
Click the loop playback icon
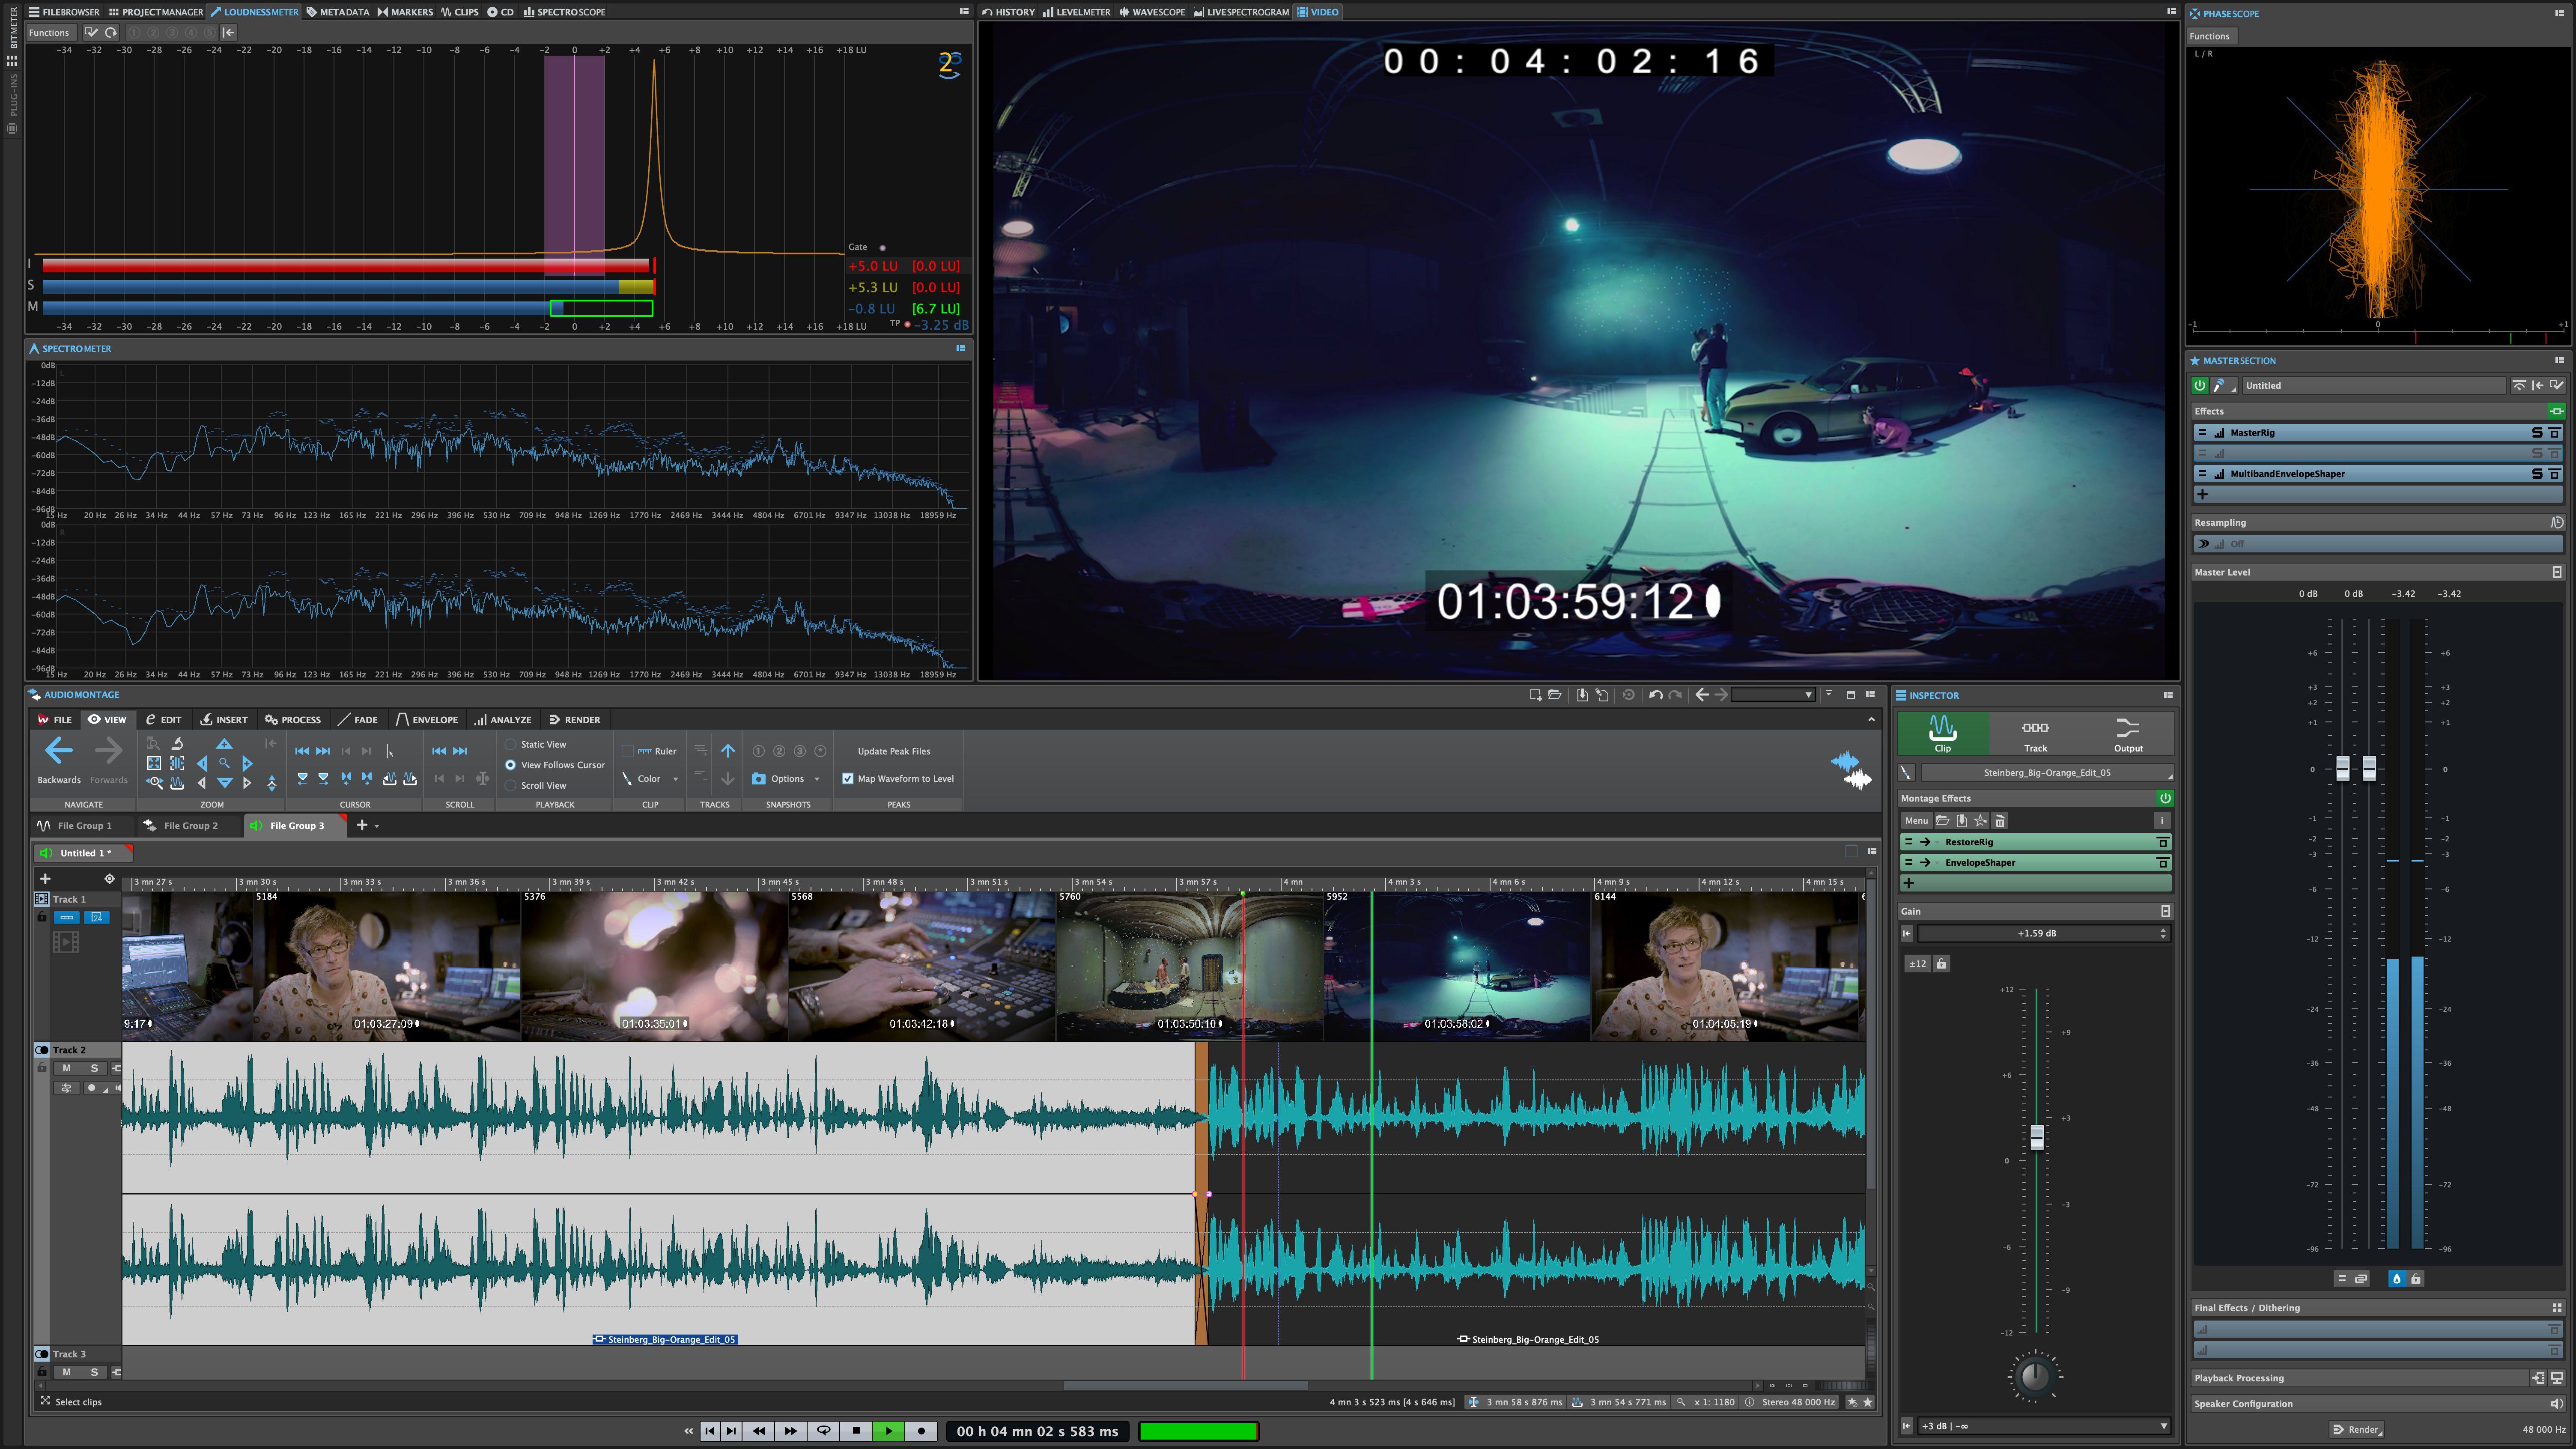[x=823, y=1431]
